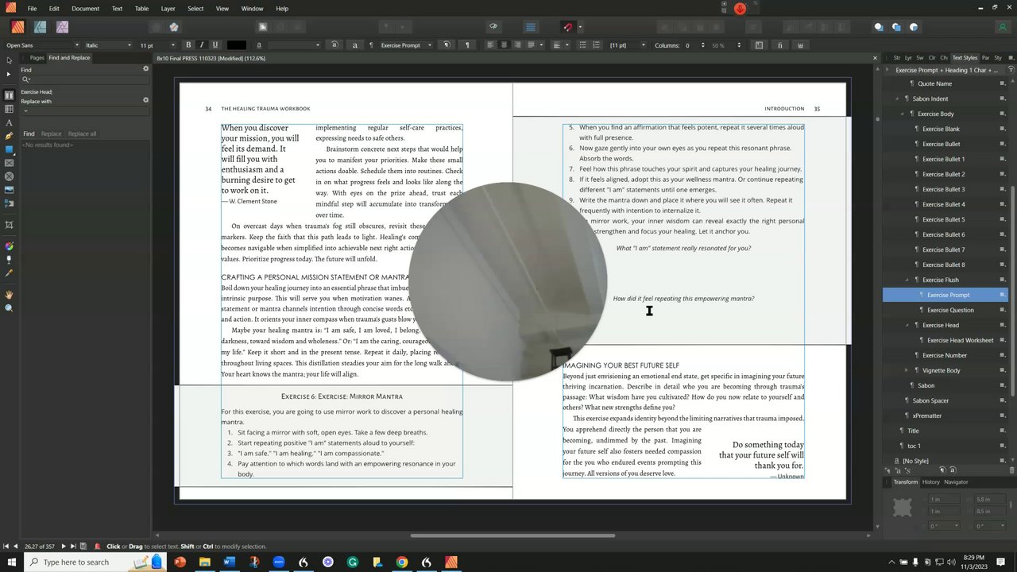This screenshot has width=1017, height=572.
Task: Click the Replace all button
Action: tap(82, 133)
